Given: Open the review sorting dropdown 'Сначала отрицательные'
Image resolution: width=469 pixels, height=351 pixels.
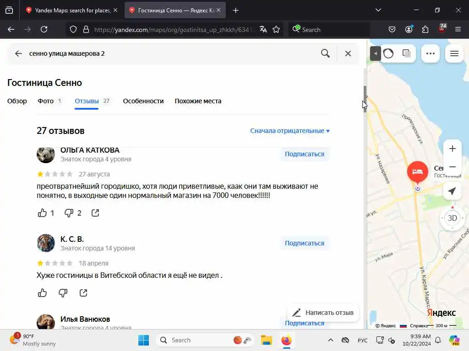Looking at the screenshot, I should [290, 131].
